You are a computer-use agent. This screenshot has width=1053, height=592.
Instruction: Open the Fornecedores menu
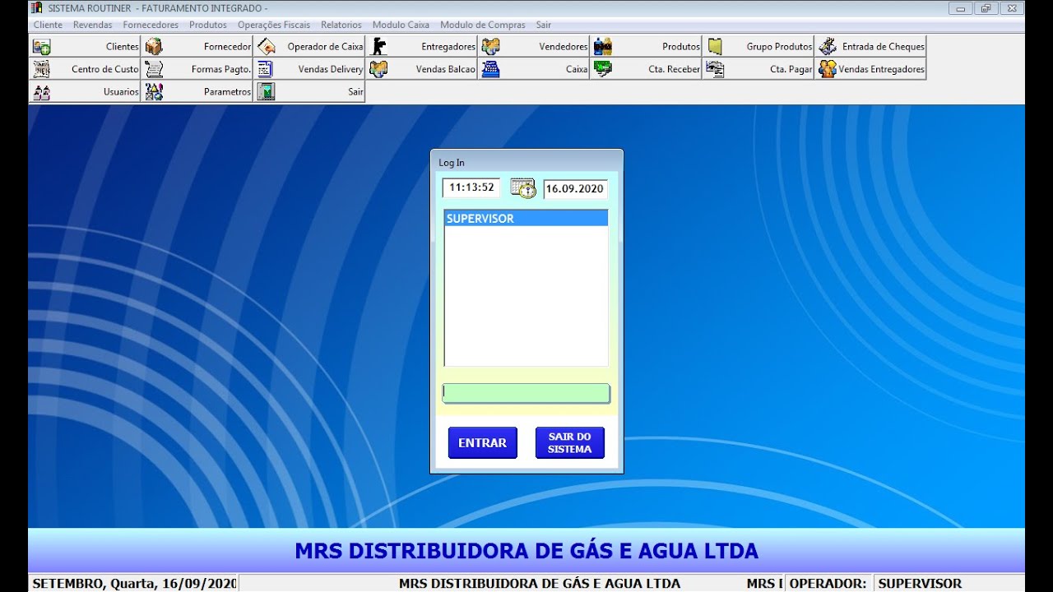[151, 25]
